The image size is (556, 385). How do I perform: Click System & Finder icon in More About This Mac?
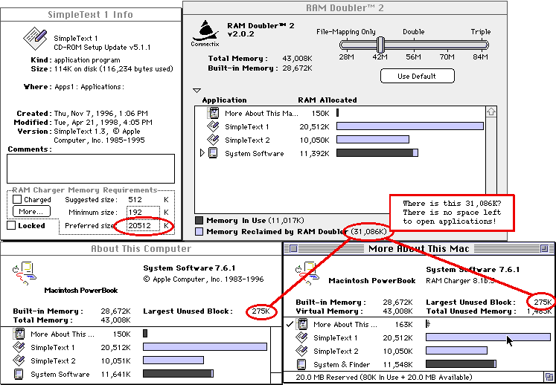coord(301,364)
